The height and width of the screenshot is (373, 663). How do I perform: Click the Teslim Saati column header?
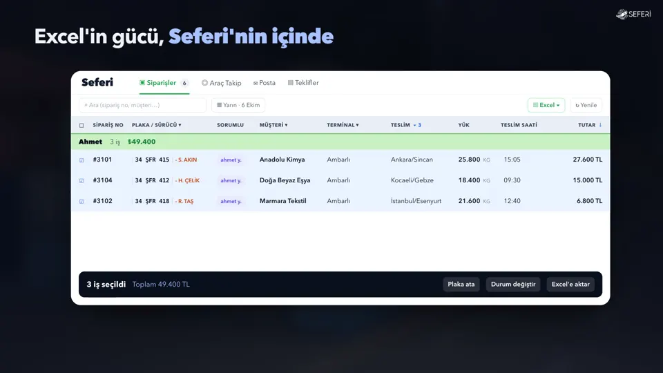coord(519,125)
